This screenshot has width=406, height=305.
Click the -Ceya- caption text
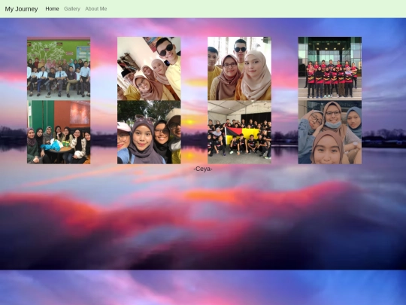203,169
